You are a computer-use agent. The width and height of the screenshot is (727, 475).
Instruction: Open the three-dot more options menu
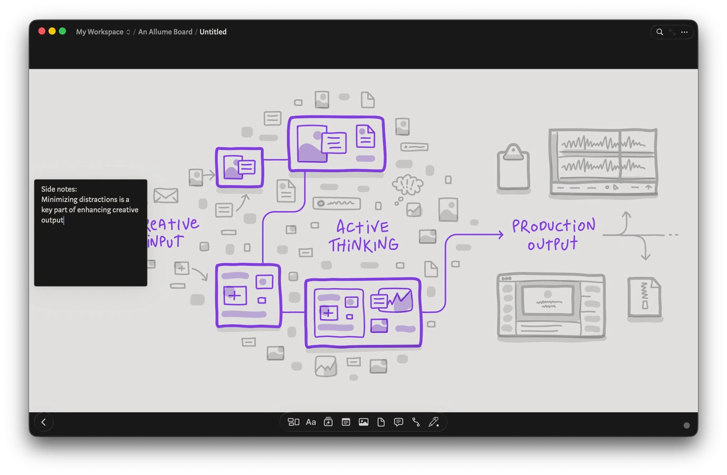pyautogui.click(x=684, y=32)
